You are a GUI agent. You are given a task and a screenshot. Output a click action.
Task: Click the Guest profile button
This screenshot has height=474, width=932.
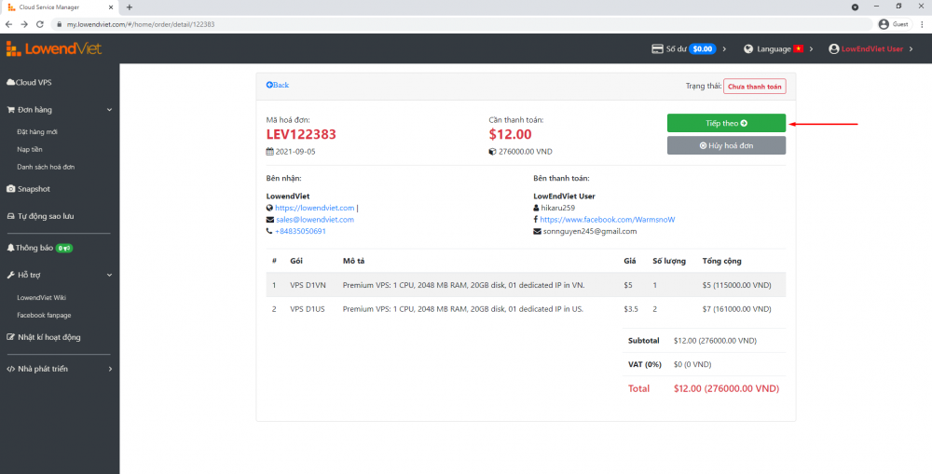click(x=895, y=24)
